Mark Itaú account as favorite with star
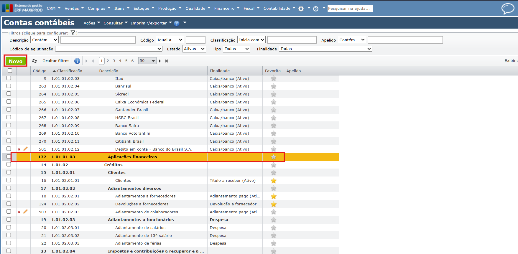 pyautogui.click(x=274, y=79)
